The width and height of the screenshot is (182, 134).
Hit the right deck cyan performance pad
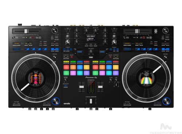[x=109, y=73]
